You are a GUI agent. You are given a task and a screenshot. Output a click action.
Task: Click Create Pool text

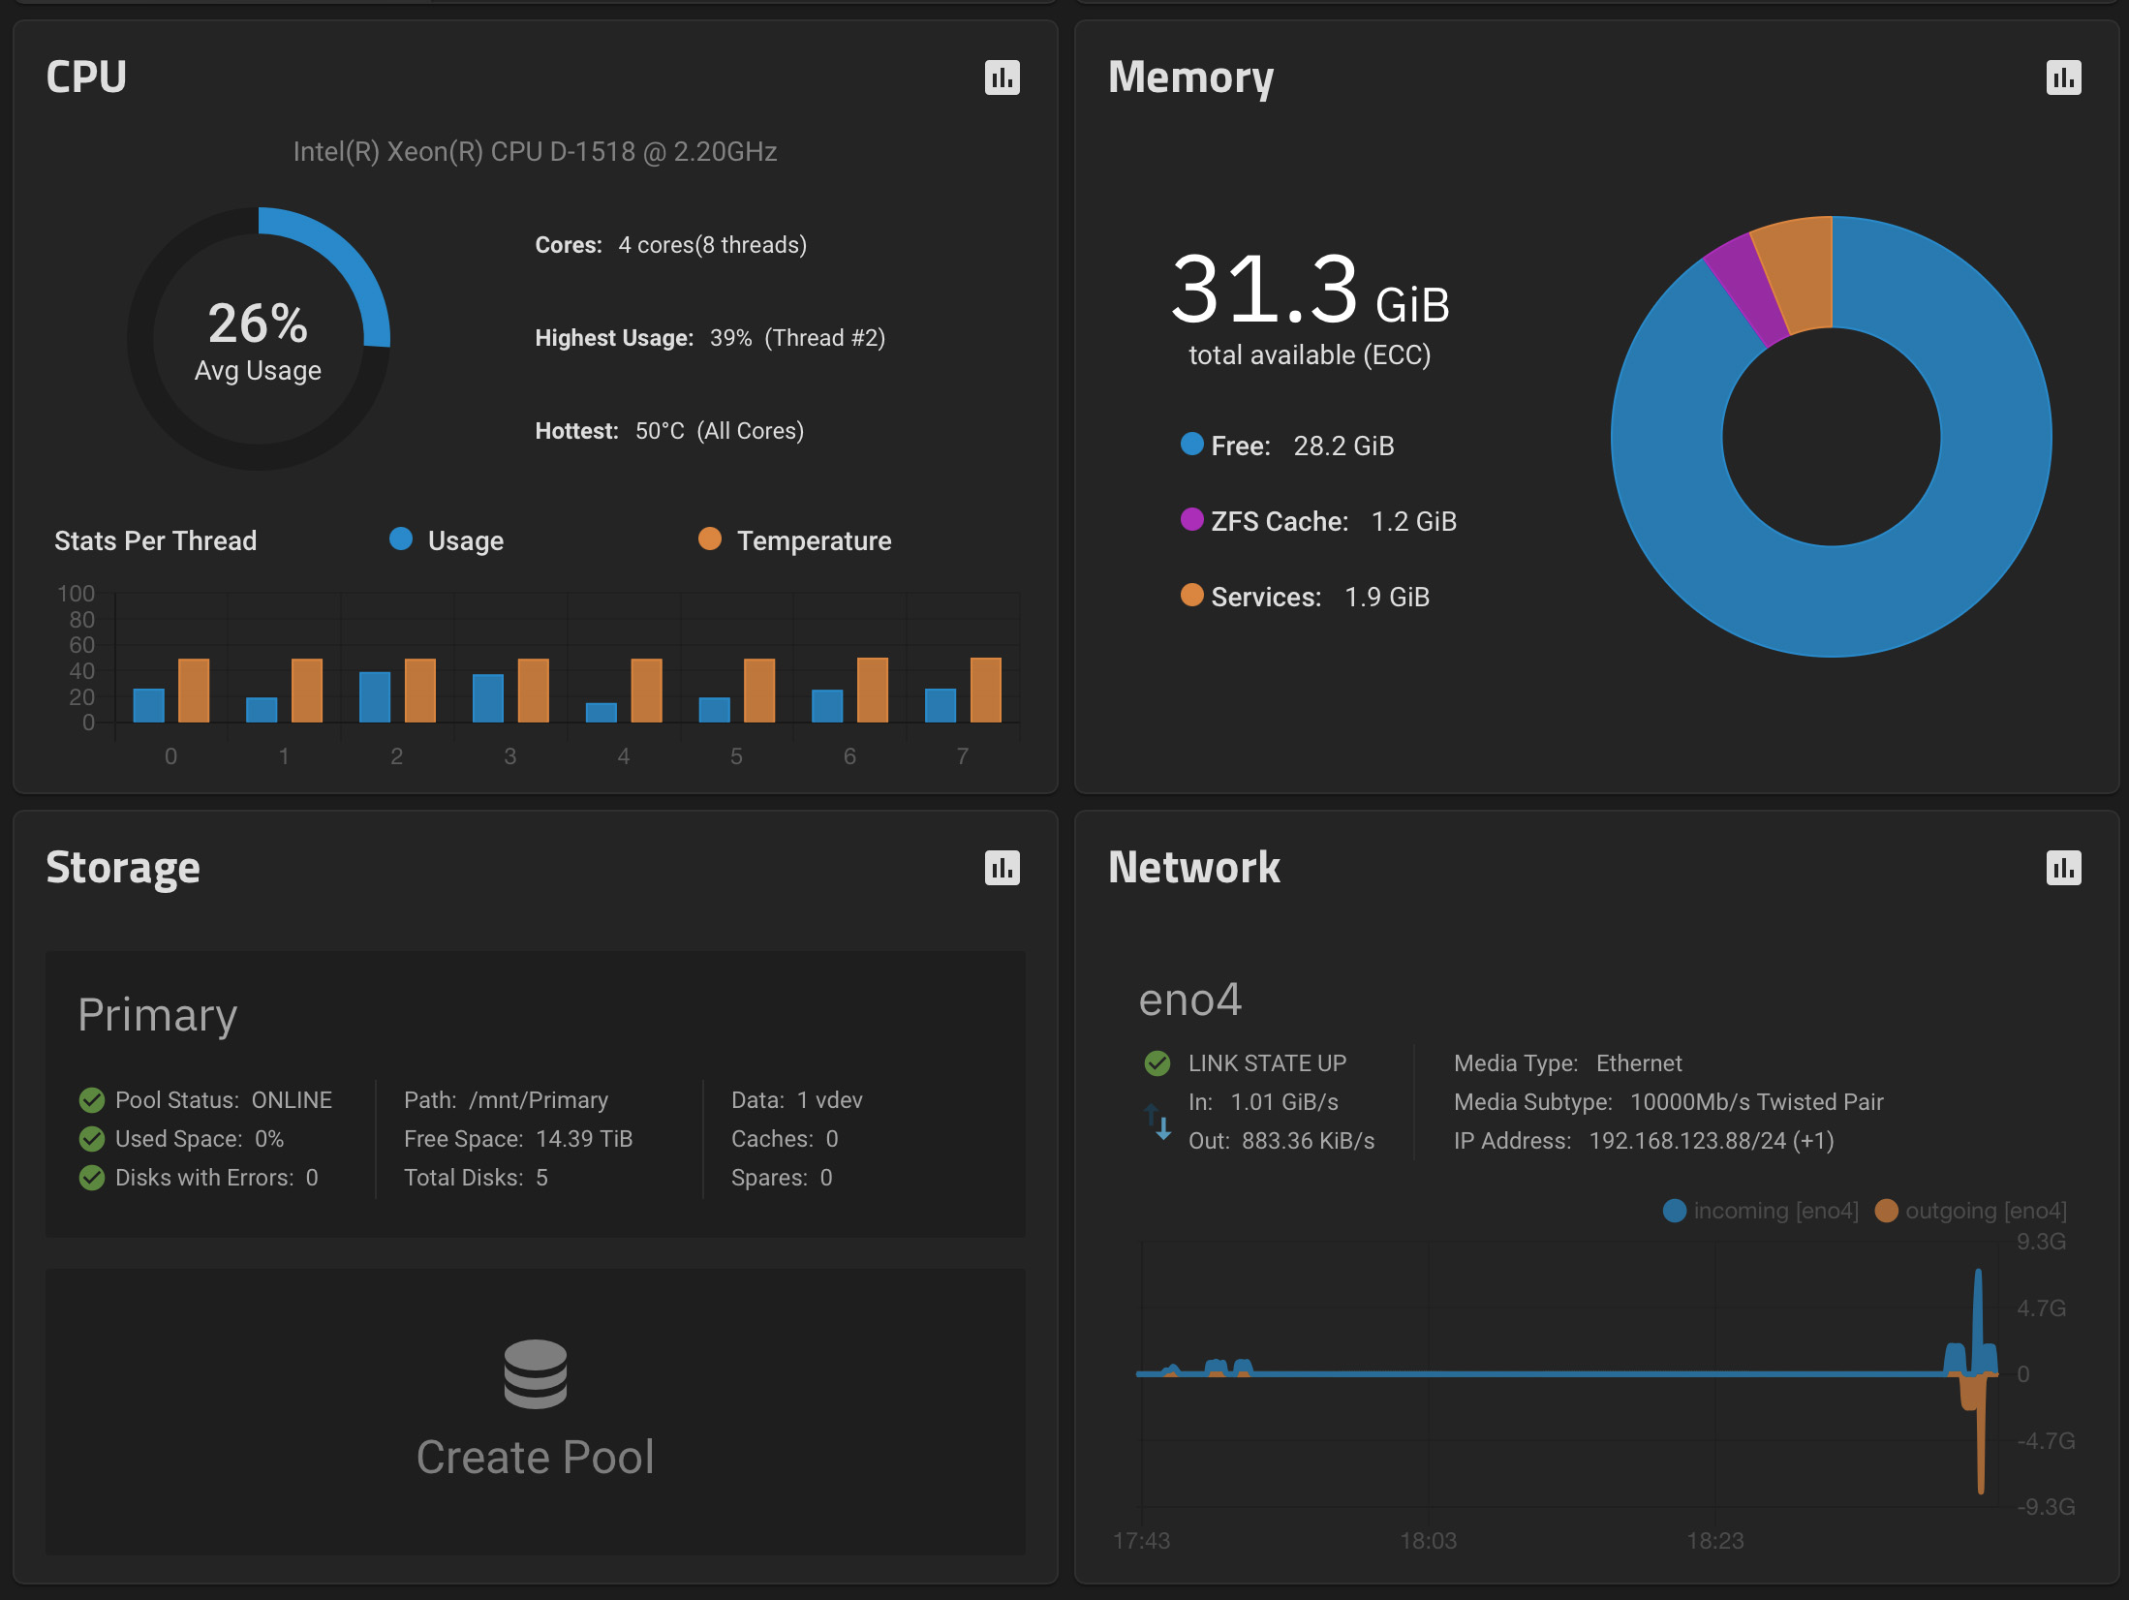click(x=535, y=1457)
